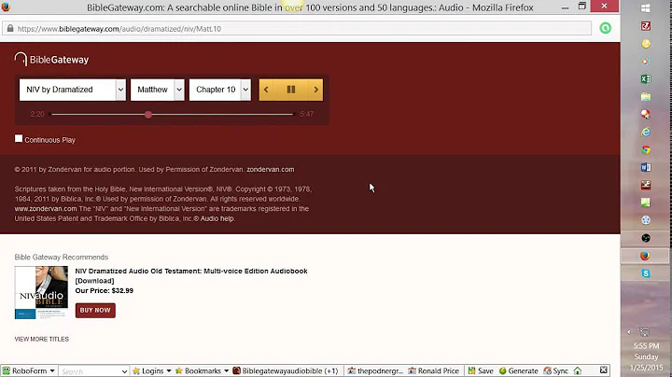Screen dimensions: 672x377
Task: Select the Firefox taskbar icon
Action: [x=645, y=256]
